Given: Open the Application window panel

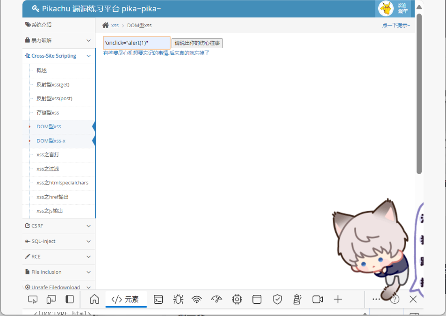Looking at the screenshot, I should coord(257,300).
